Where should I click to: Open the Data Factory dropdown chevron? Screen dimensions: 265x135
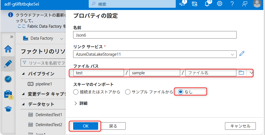tap(61, 39)
